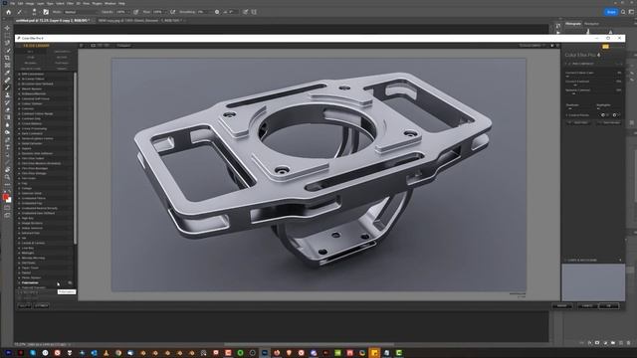
Task: Select the Hand tool
Action: click(x=7, y=170)
